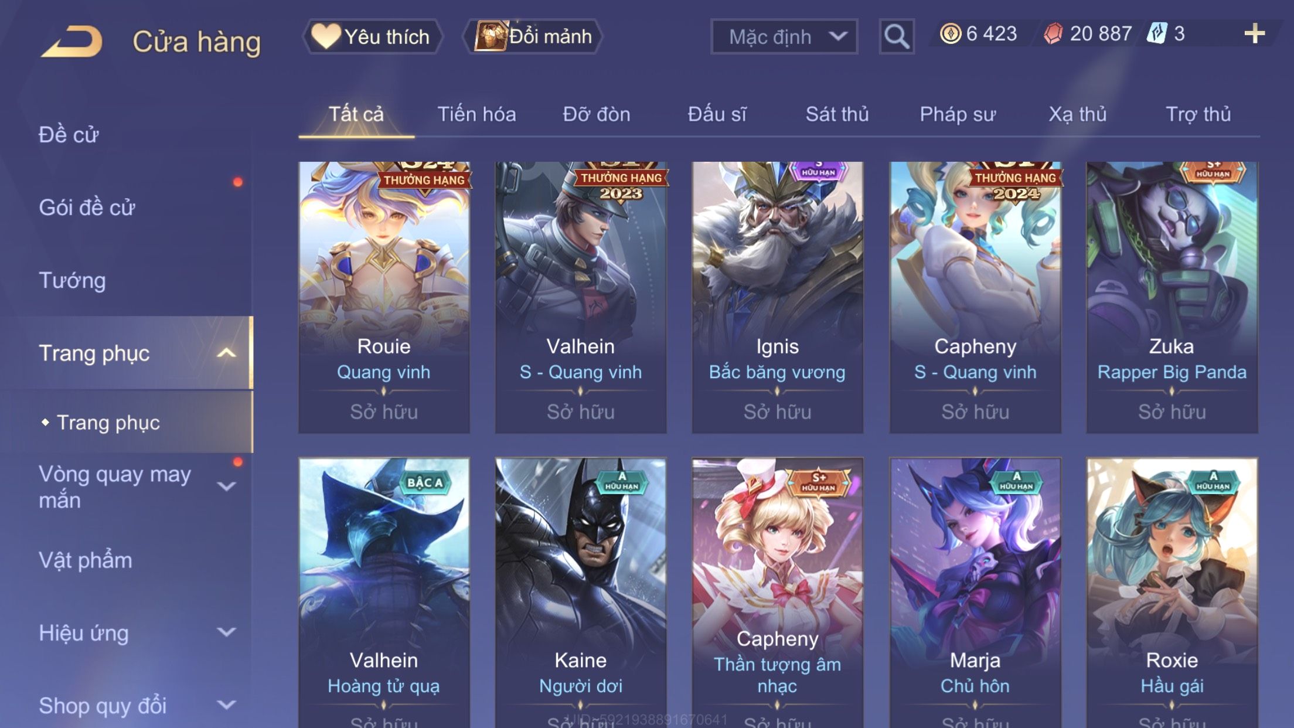
Task: Click the red gem currency icon
Action: pos(1053,33)
